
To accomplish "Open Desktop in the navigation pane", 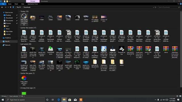I will 8,15.
